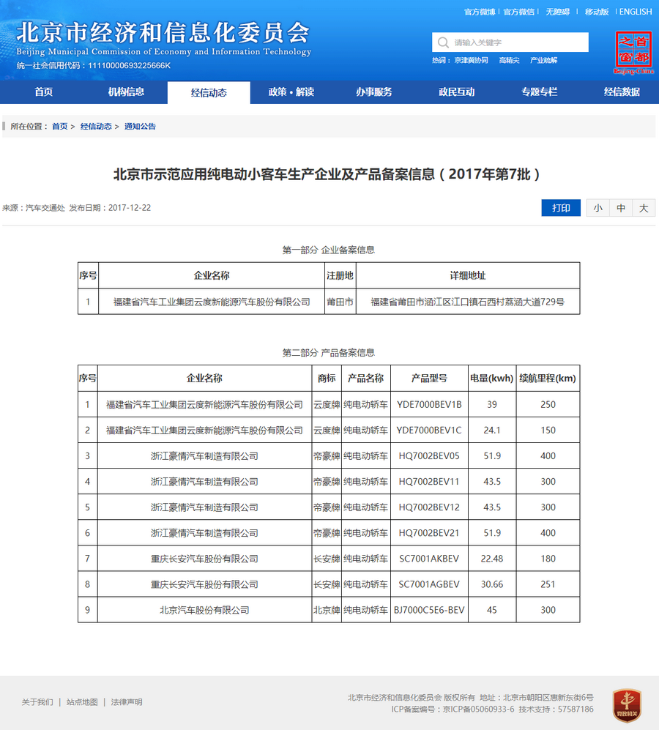The height and width of the screenshot is (730, 659).
Task: Click the 24.1 battery capacity cell
Action: [492, 431]
